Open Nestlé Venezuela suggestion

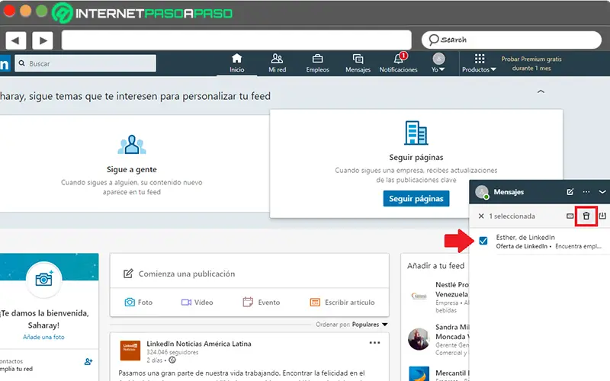pyautogui.click(x=452, y=290)
